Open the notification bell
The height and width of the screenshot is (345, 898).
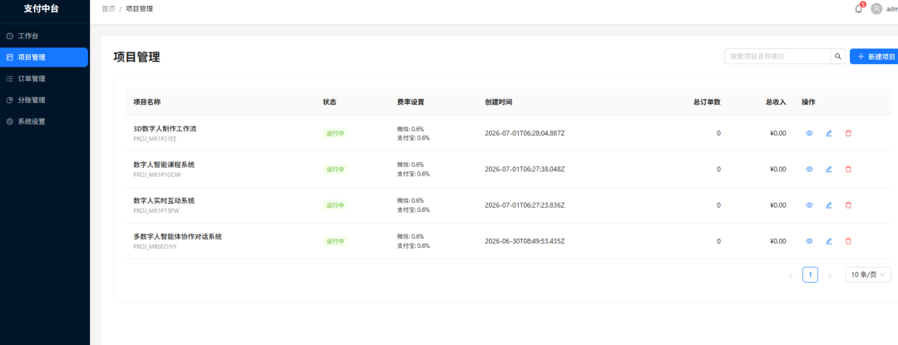click(858, 8)
